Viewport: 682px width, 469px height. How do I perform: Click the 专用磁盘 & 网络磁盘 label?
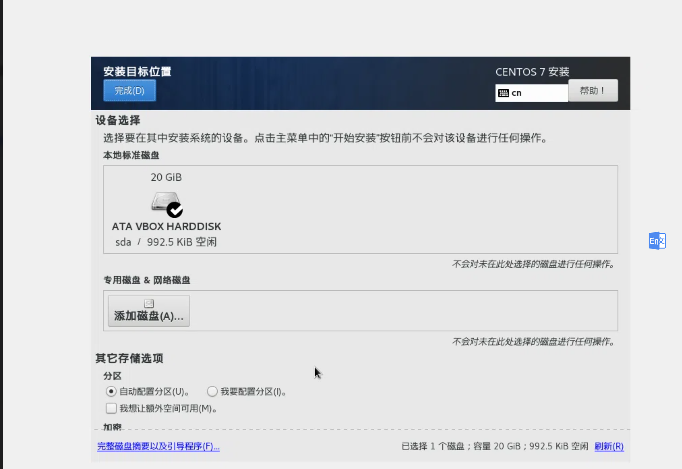[x=147, y=280]
